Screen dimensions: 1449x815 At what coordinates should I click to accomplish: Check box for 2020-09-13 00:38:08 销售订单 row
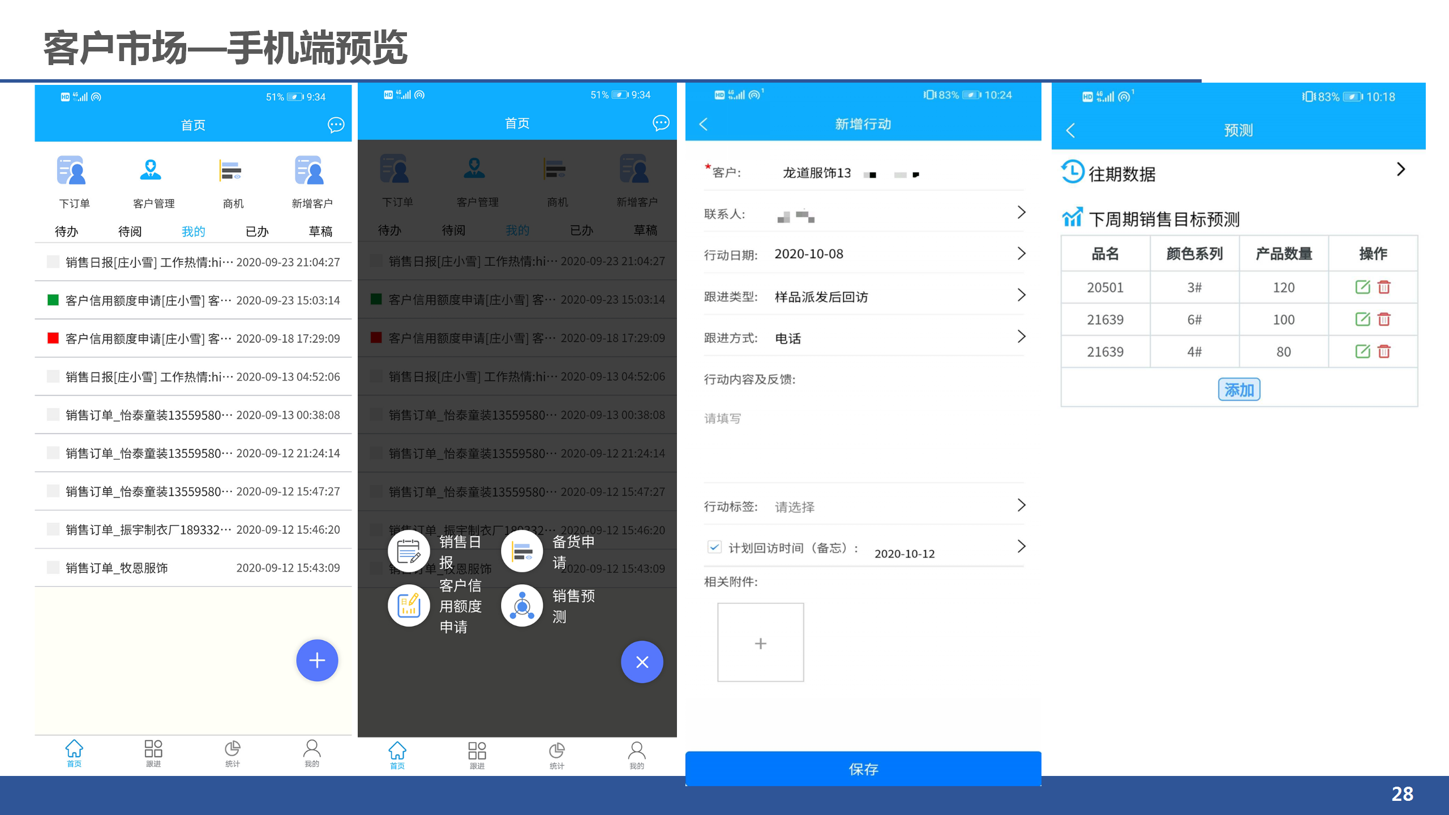(x=53, y=415)
